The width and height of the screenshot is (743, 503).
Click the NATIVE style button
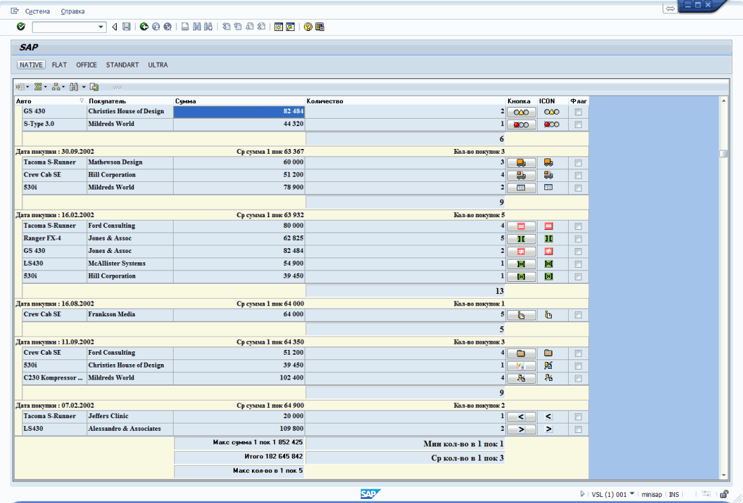pyautogui.click(x=31, y=65)
